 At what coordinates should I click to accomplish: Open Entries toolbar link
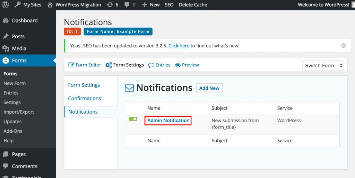(x=163, y=65)
